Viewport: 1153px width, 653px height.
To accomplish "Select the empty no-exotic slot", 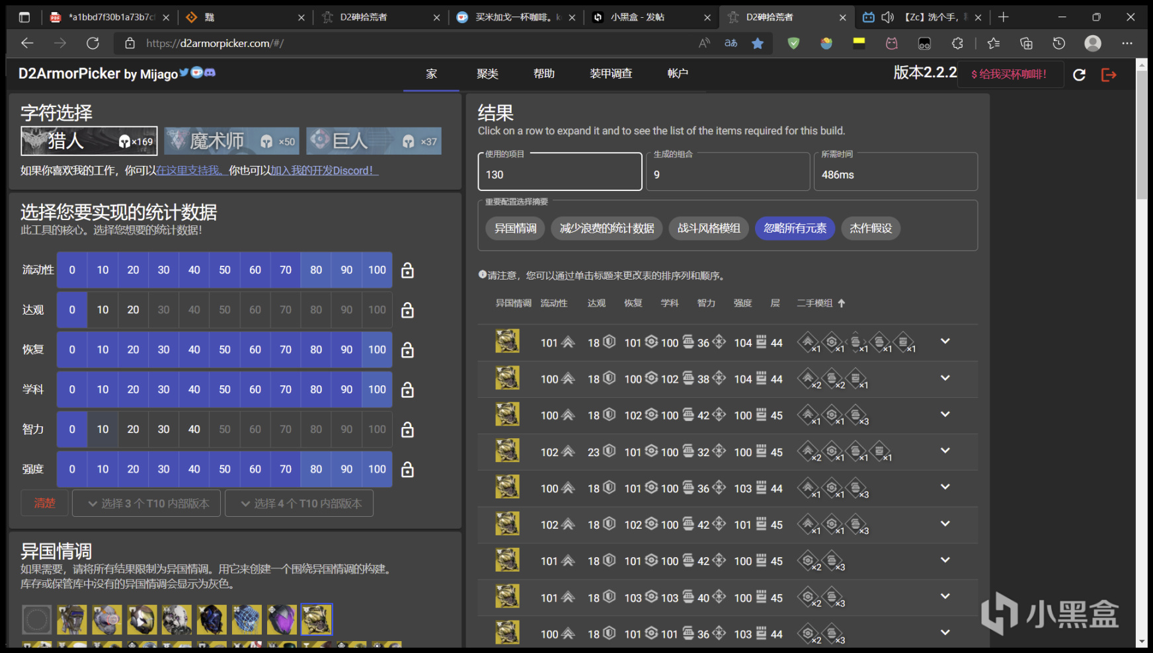I will [36, 620].
